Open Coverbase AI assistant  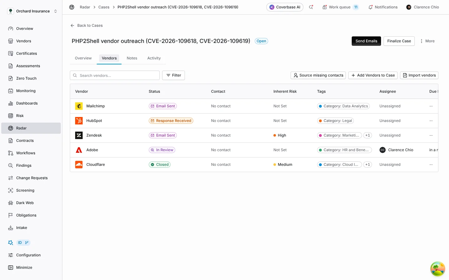(285, 7)
